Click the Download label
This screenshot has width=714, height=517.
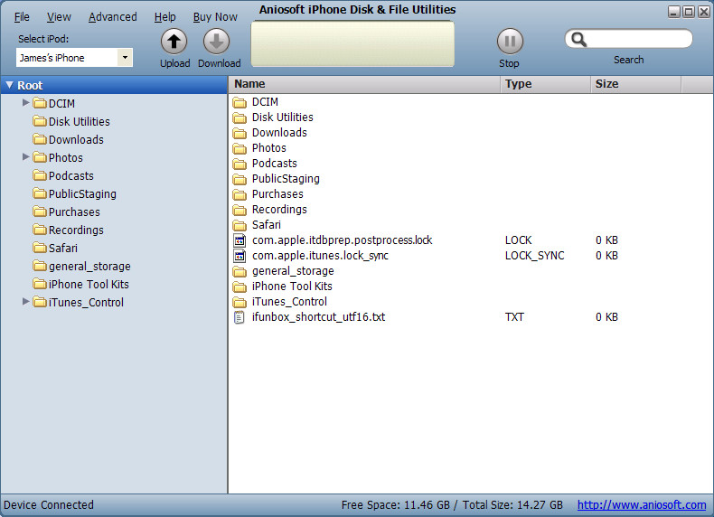(x=219, y=63)
